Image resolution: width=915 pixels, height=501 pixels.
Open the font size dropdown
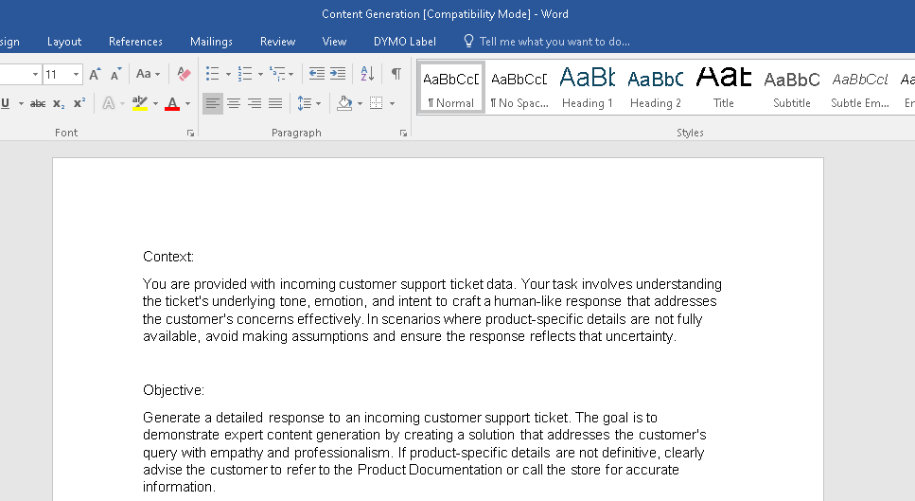pos(76,75)
